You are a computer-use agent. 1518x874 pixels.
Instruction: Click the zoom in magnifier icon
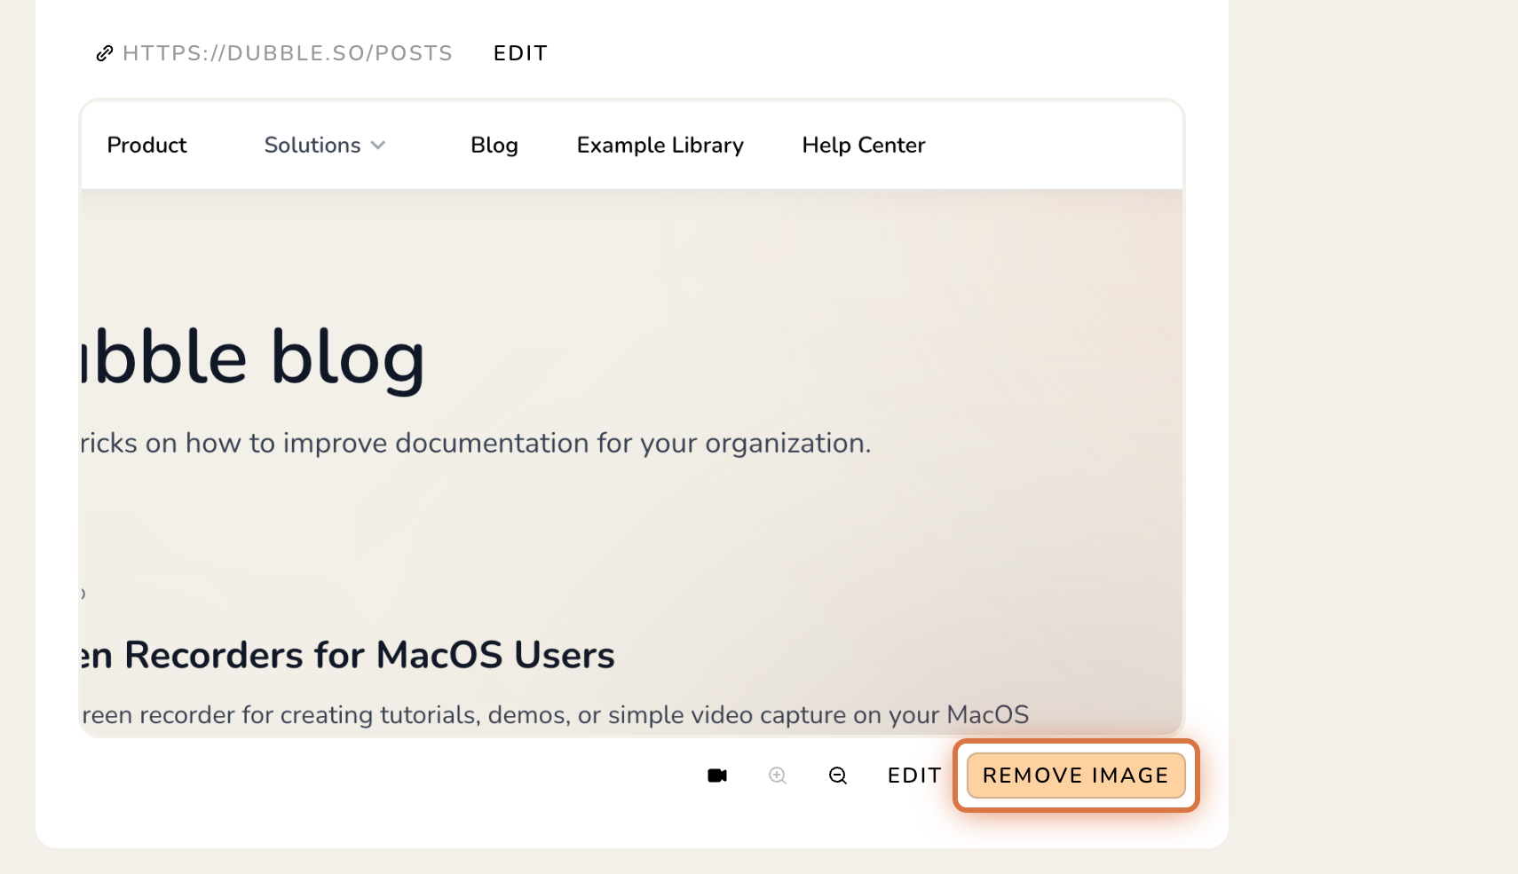(778, 776)
